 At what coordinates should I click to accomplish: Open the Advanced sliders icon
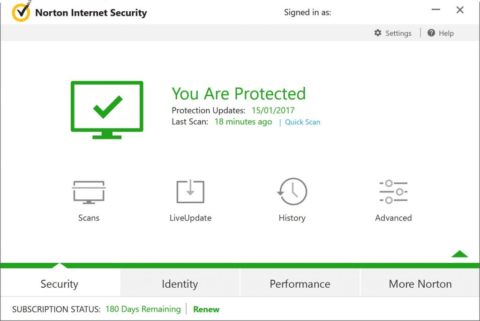(x=393, y=191)
